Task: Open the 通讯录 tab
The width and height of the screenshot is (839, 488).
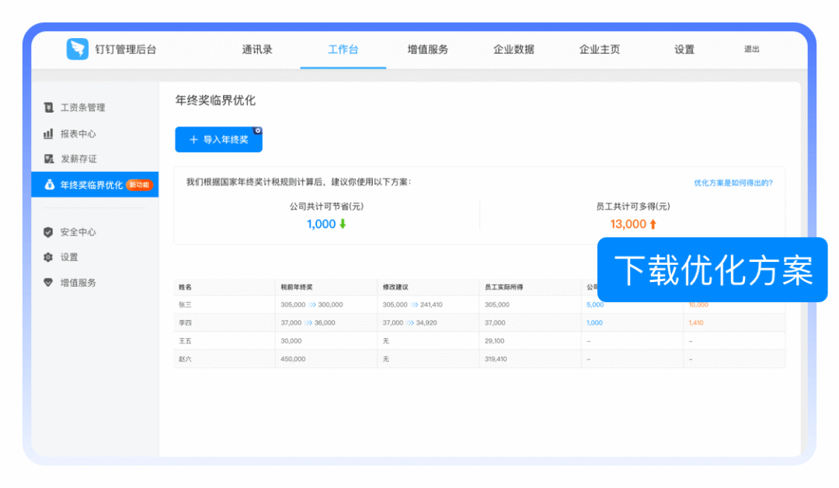Action: coord(257,50)
